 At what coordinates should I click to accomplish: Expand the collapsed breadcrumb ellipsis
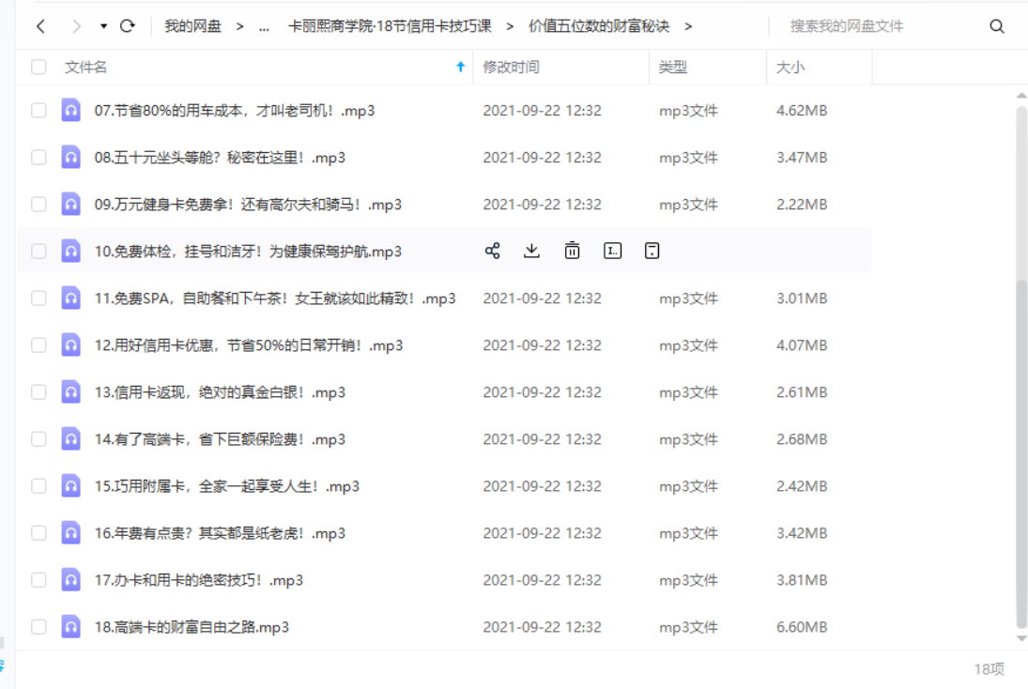(x=264, y=26)
